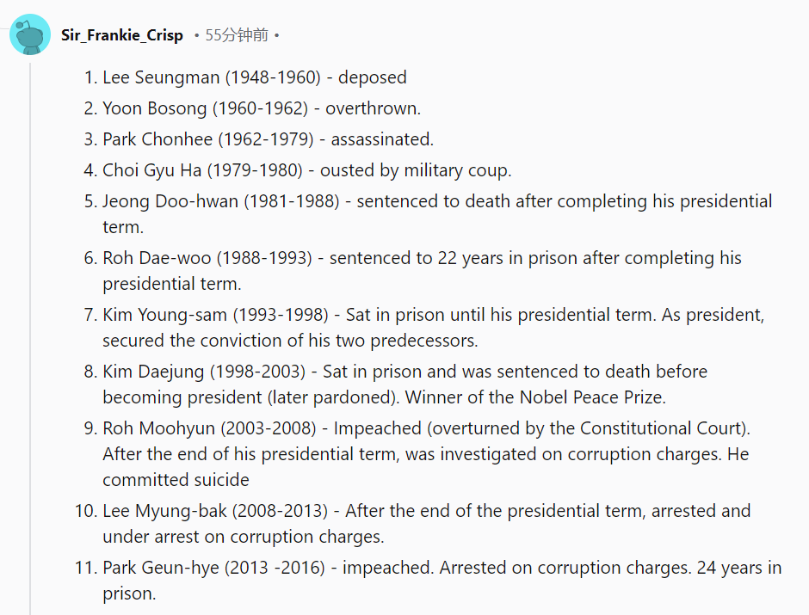The width and height of the screenshot is (809, 615).
Task: Select the 'committed suicide' text line
Action: pyautogui.click(x=176, y=480)
